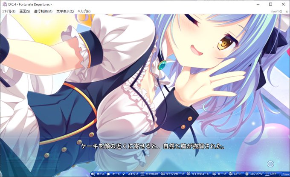Click the gear icon beside コンフィグ
The height and width of the screenshot is (177, 290).
(x=247, y=174)
